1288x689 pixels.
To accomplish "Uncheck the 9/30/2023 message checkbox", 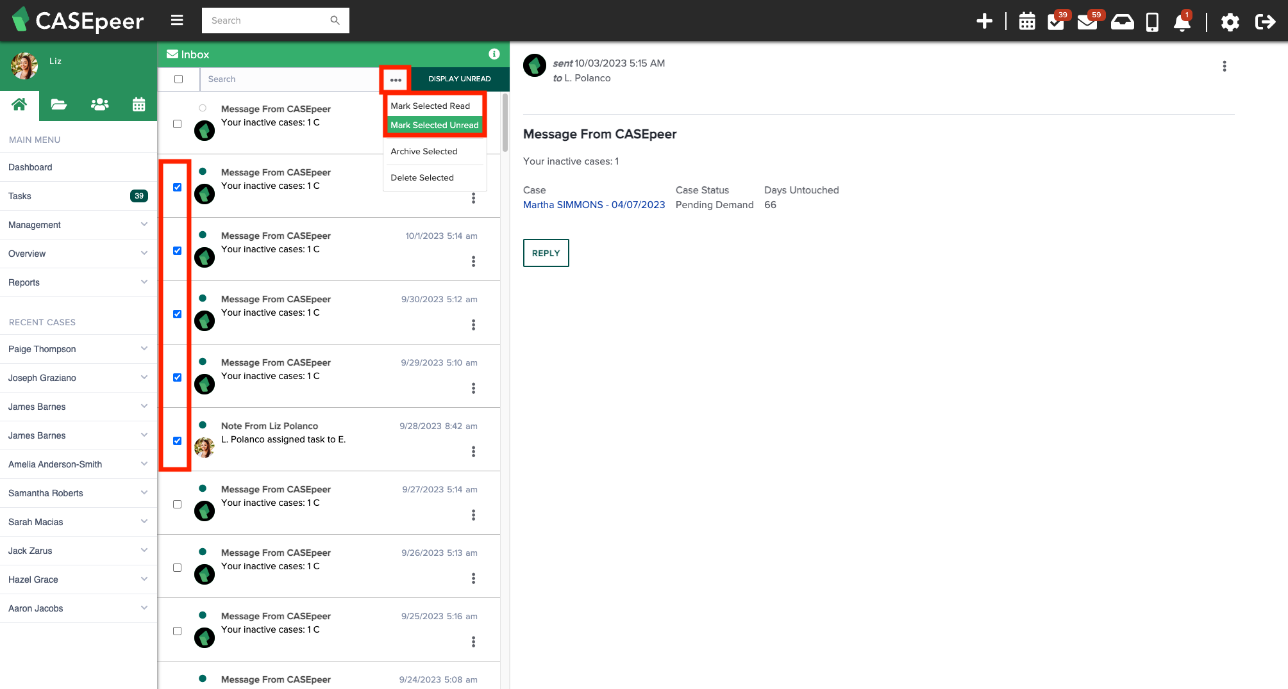I will tap(177, 314).
